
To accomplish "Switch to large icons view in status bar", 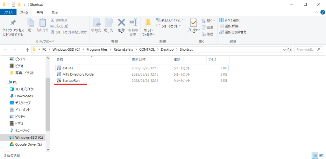I will pos(322,155).
